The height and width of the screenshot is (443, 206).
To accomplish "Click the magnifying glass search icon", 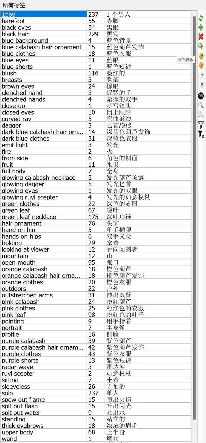I will 201,105.
